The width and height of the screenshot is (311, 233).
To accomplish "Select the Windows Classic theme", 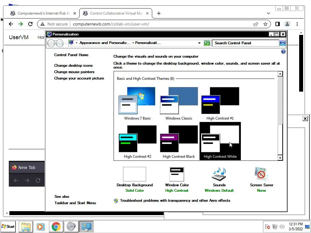I will click(179, 103).
